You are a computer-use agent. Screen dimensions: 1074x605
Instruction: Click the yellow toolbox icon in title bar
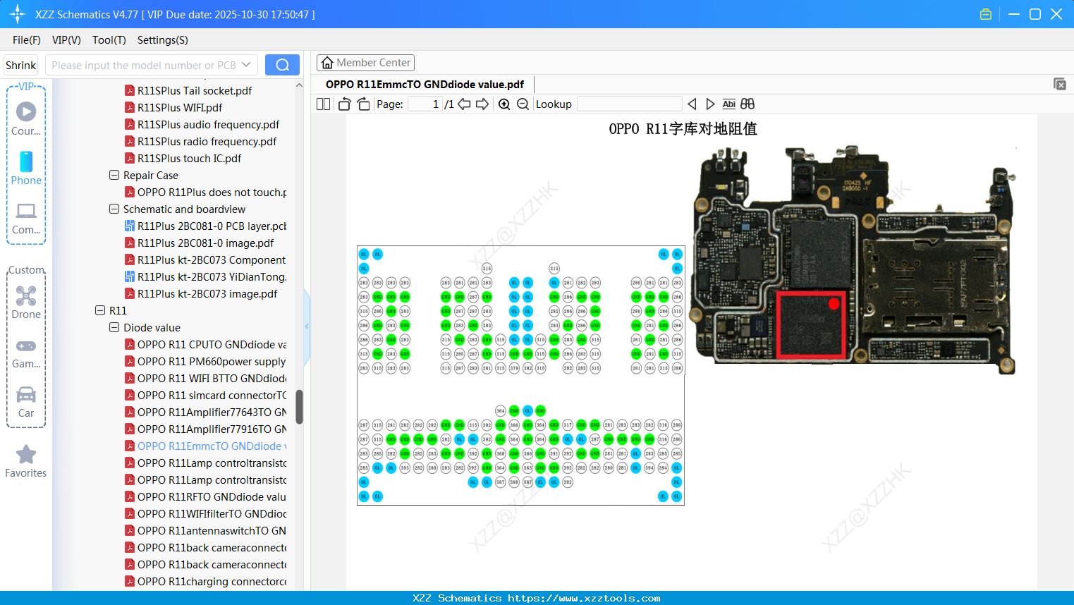point(986,14)
